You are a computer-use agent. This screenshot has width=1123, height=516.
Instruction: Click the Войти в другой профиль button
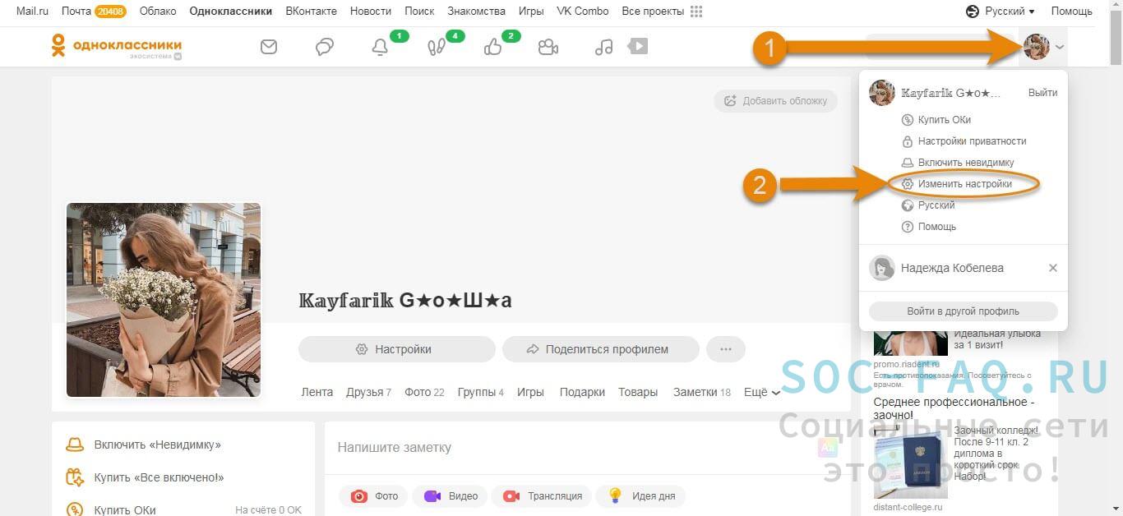click(963, 311)
